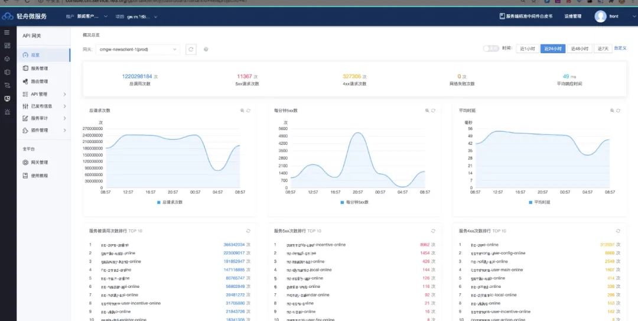The image size is (638, 321).
Task: Open 服务管理 in the sidebar
Action: click(39, 69)
